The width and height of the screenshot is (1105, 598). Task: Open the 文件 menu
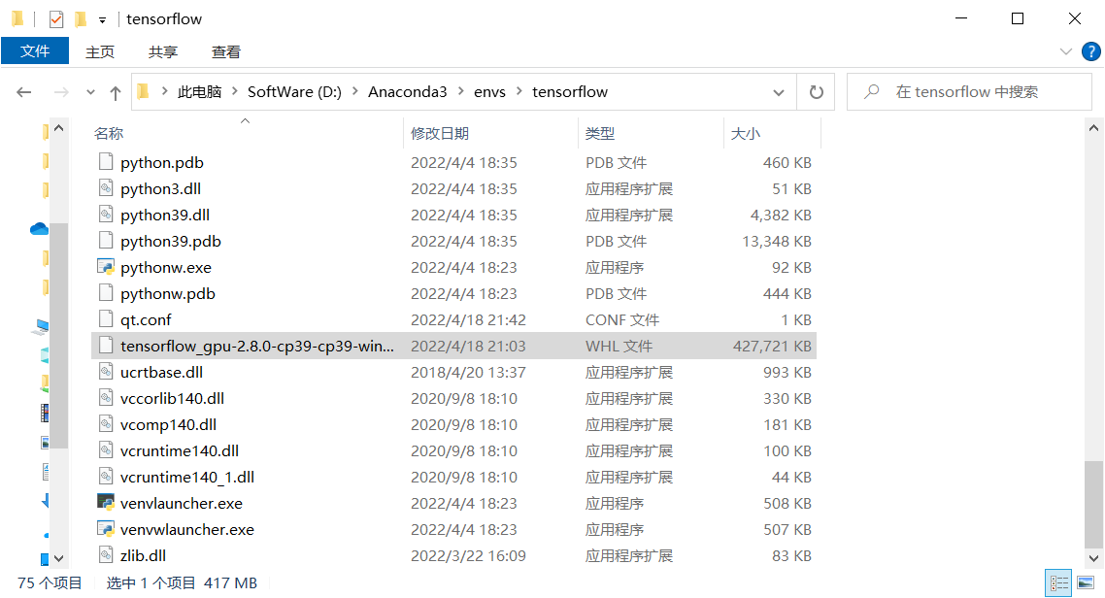coord(35,50)
